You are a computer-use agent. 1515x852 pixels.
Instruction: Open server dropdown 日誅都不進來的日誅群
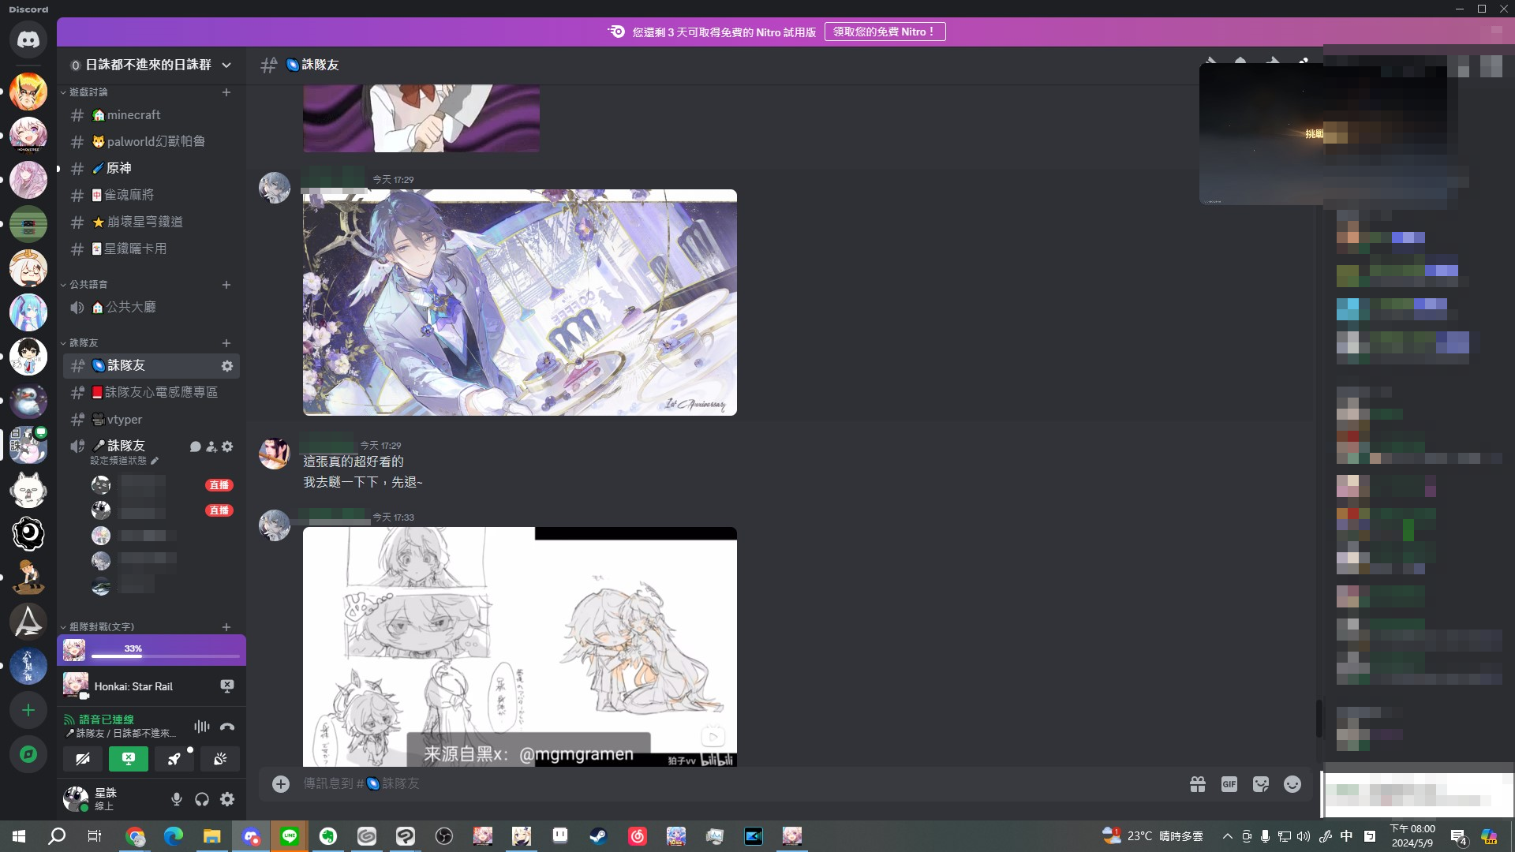coord(151,65)
